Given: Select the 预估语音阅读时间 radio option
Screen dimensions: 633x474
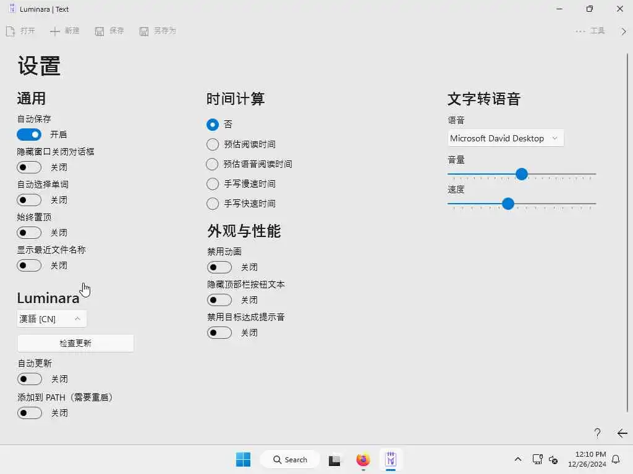Looking at the screenshot, I should pos(213,164).
